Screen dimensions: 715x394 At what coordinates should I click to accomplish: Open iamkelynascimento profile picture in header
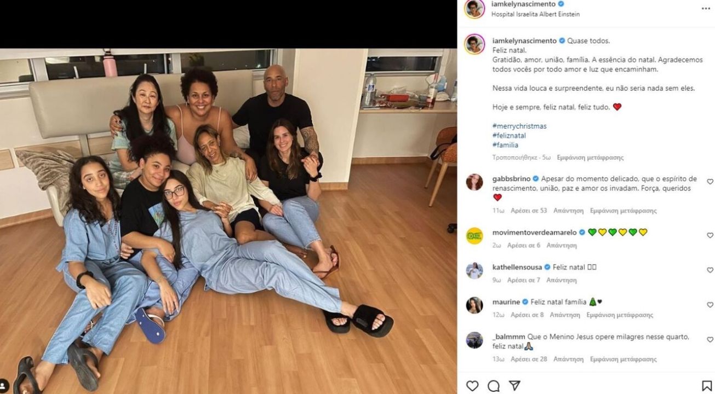[x=474, y=9]
